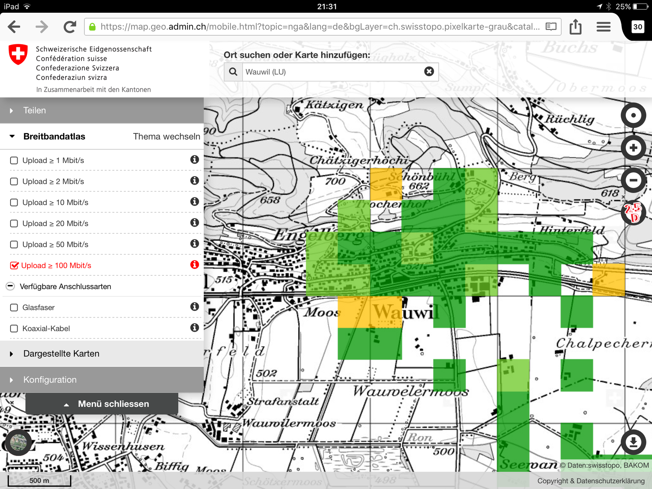This screenshot has height=489, width=652.
Task: Enable the Glasfaser layer
Action: (14, 307)
